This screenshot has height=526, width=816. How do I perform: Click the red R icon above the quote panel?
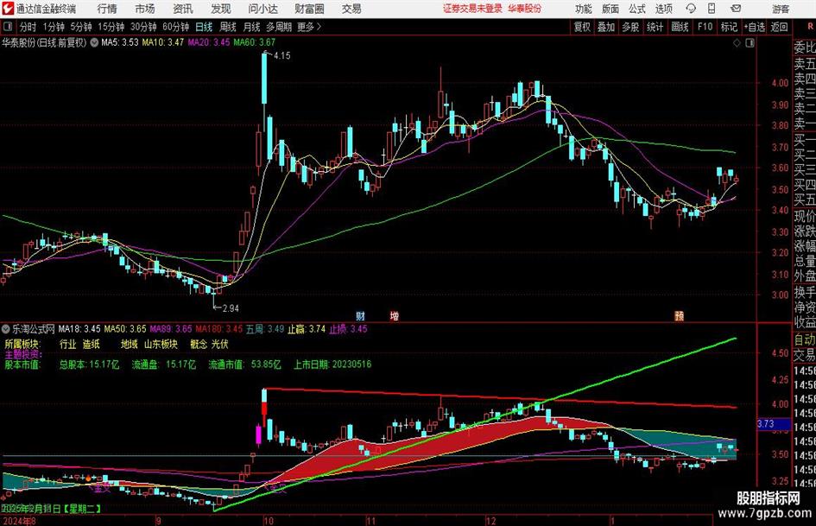[x=810, y=27]
